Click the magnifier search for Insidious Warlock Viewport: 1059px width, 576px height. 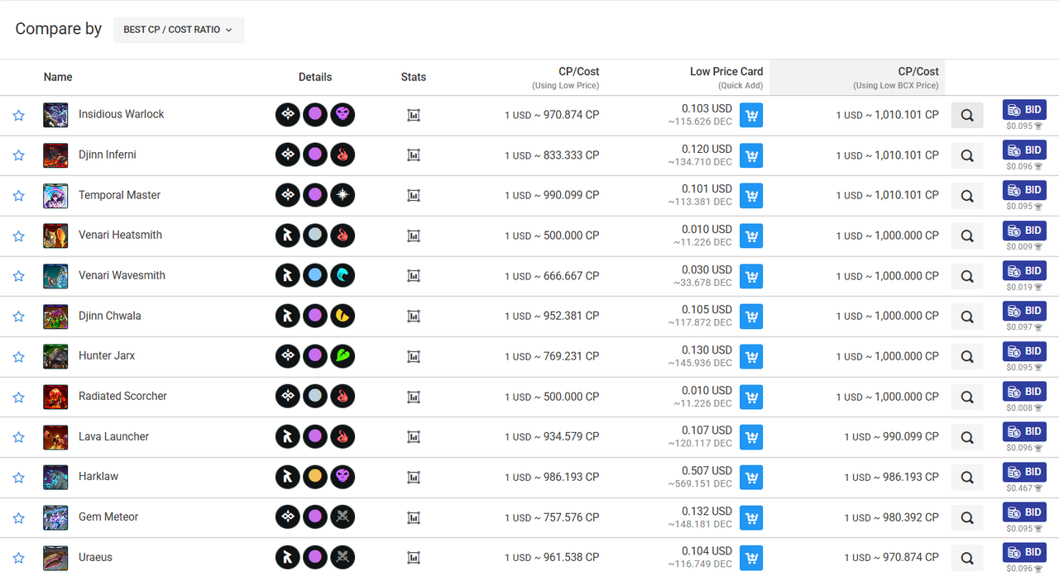point(967,116)
